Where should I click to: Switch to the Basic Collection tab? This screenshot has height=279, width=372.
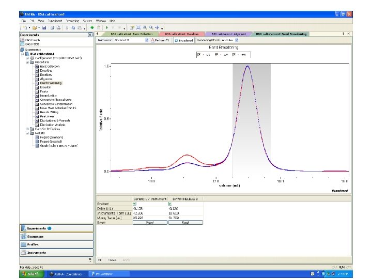132,34
